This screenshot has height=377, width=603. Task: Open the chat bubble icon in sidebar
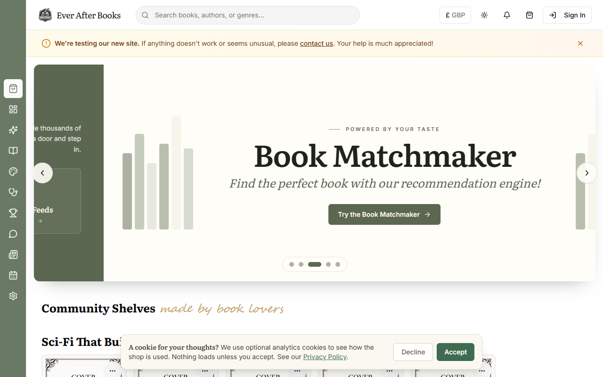click(x=13, y=234)
